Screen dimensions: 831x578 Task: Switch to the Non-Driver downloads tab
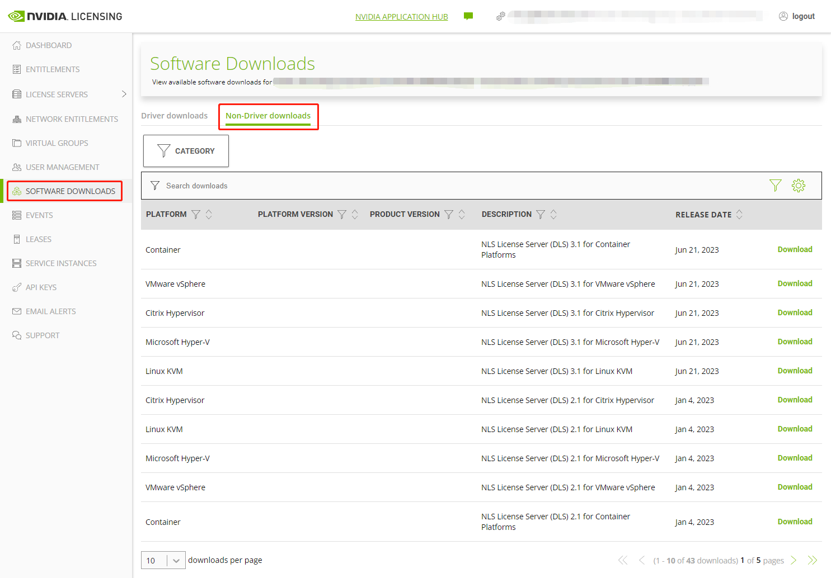coord(268,116)
